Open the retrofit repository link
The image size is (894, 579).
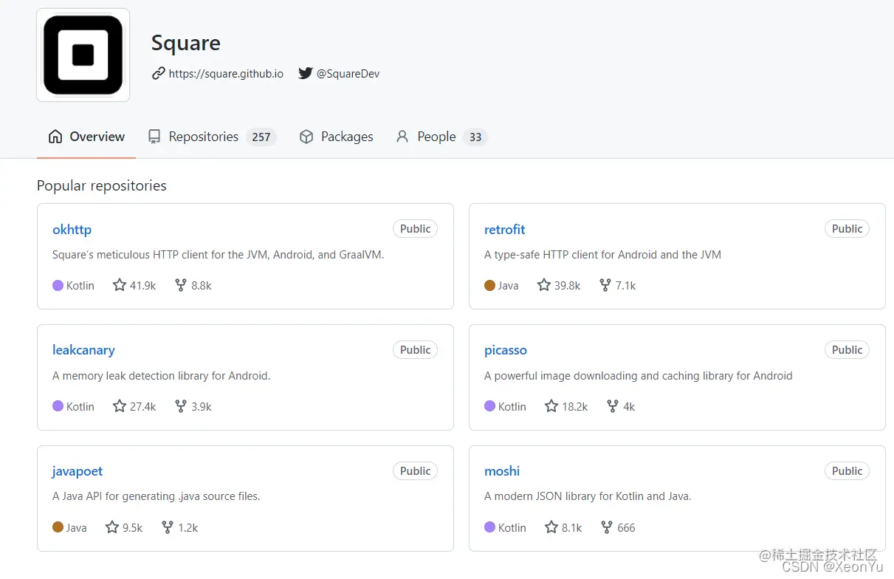[505, 230]
